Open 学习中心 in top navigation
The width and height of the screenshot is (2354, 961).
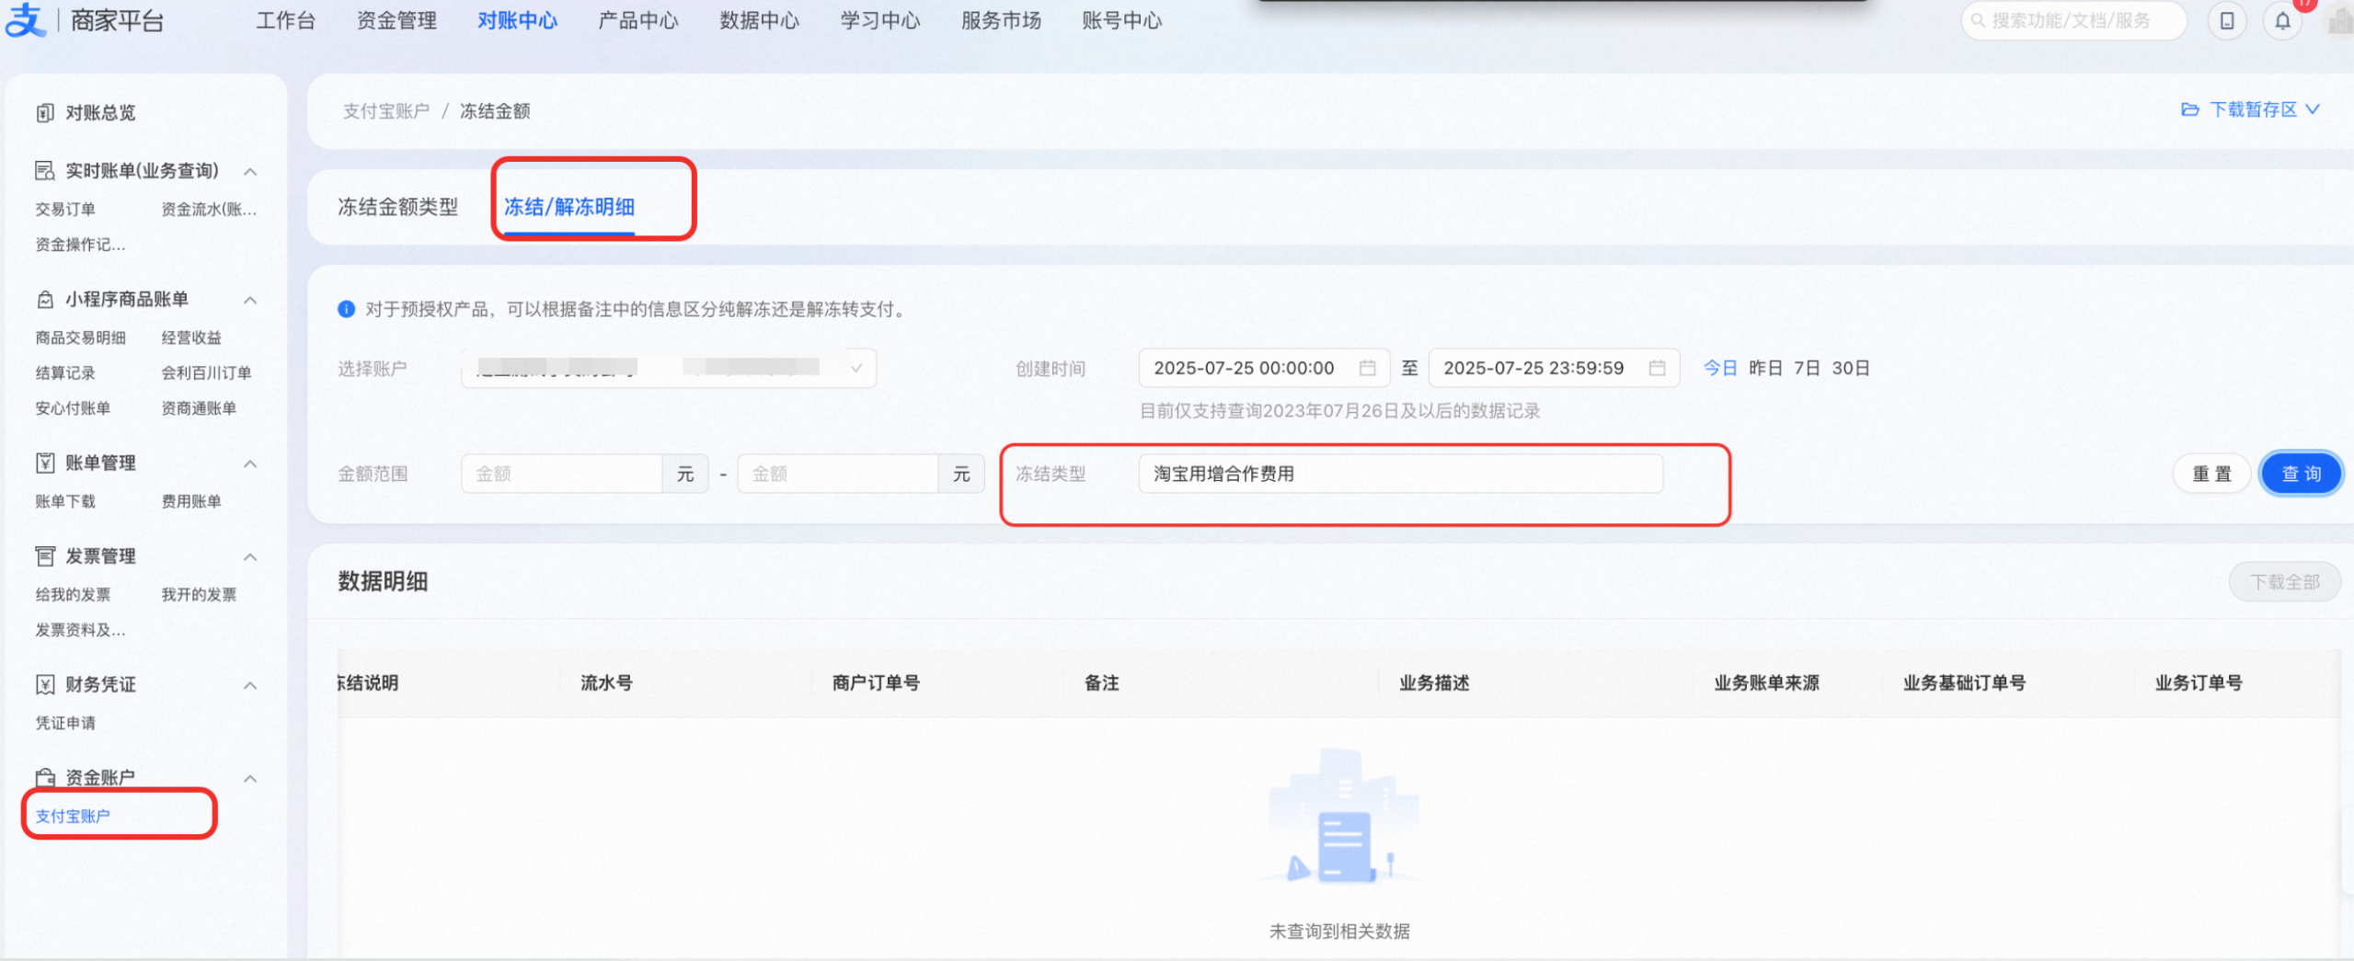[x=880, y=20]
